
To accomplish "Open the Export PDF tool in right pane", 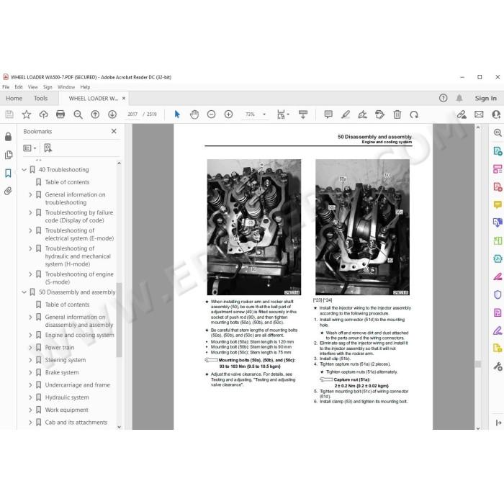I will [x=498, y=150].
